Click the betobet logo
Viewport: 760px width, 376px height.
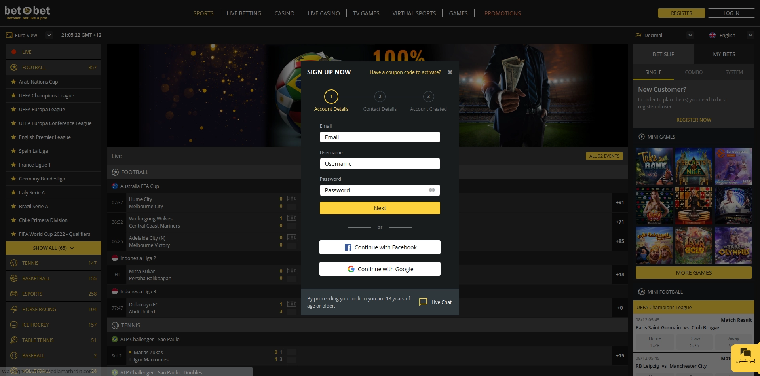[27, 13]
